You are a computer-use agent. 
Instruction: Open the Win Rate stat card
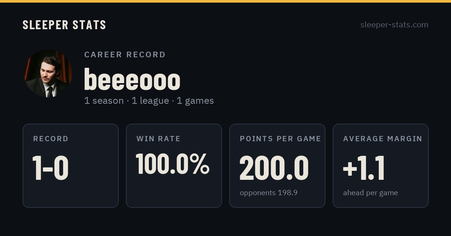pyautogui.click(x=174, y=166)
